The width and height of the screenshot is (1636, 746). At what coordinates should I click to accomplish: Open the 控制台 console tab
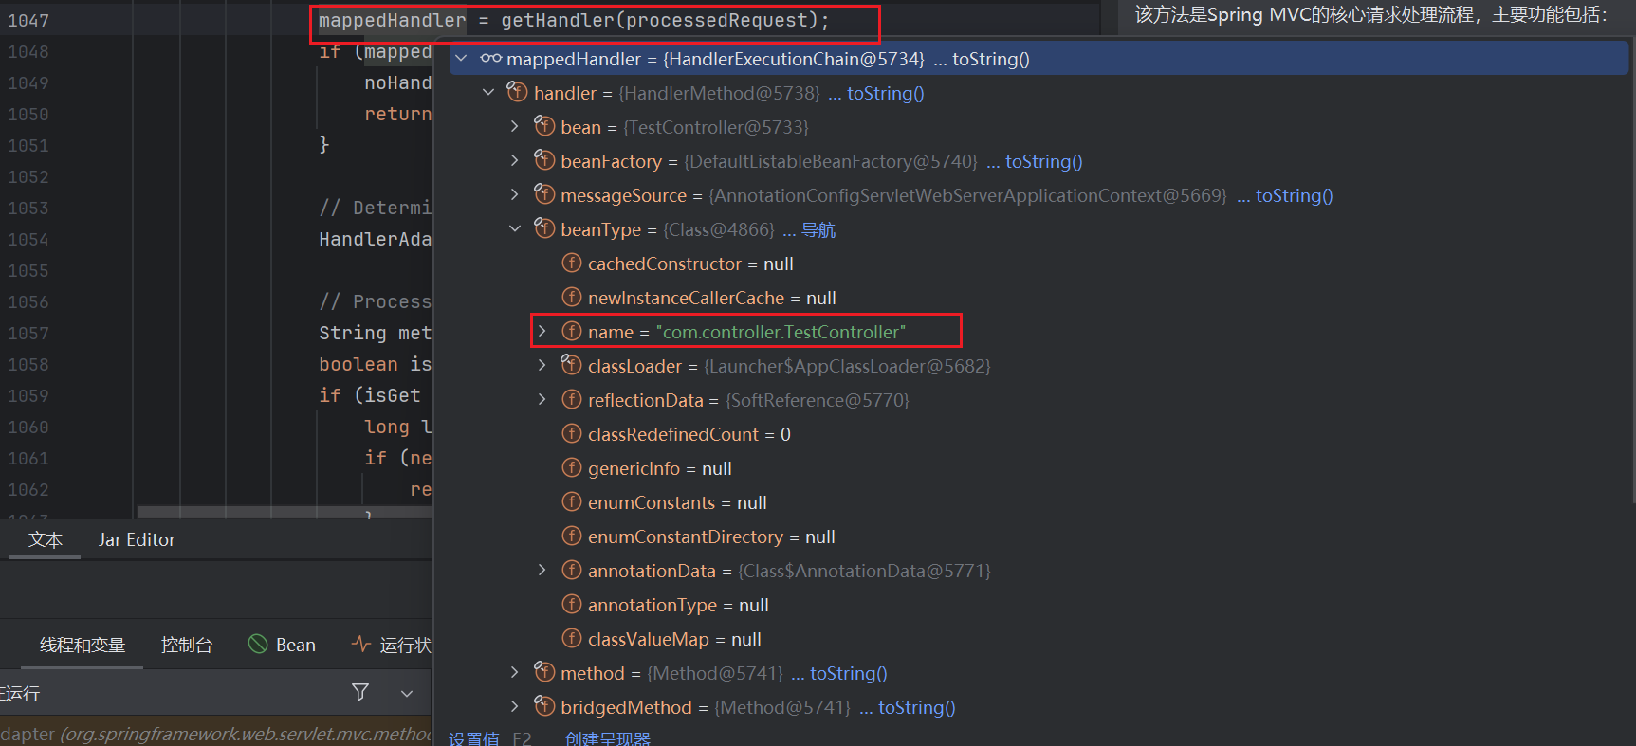click(187, 646)
